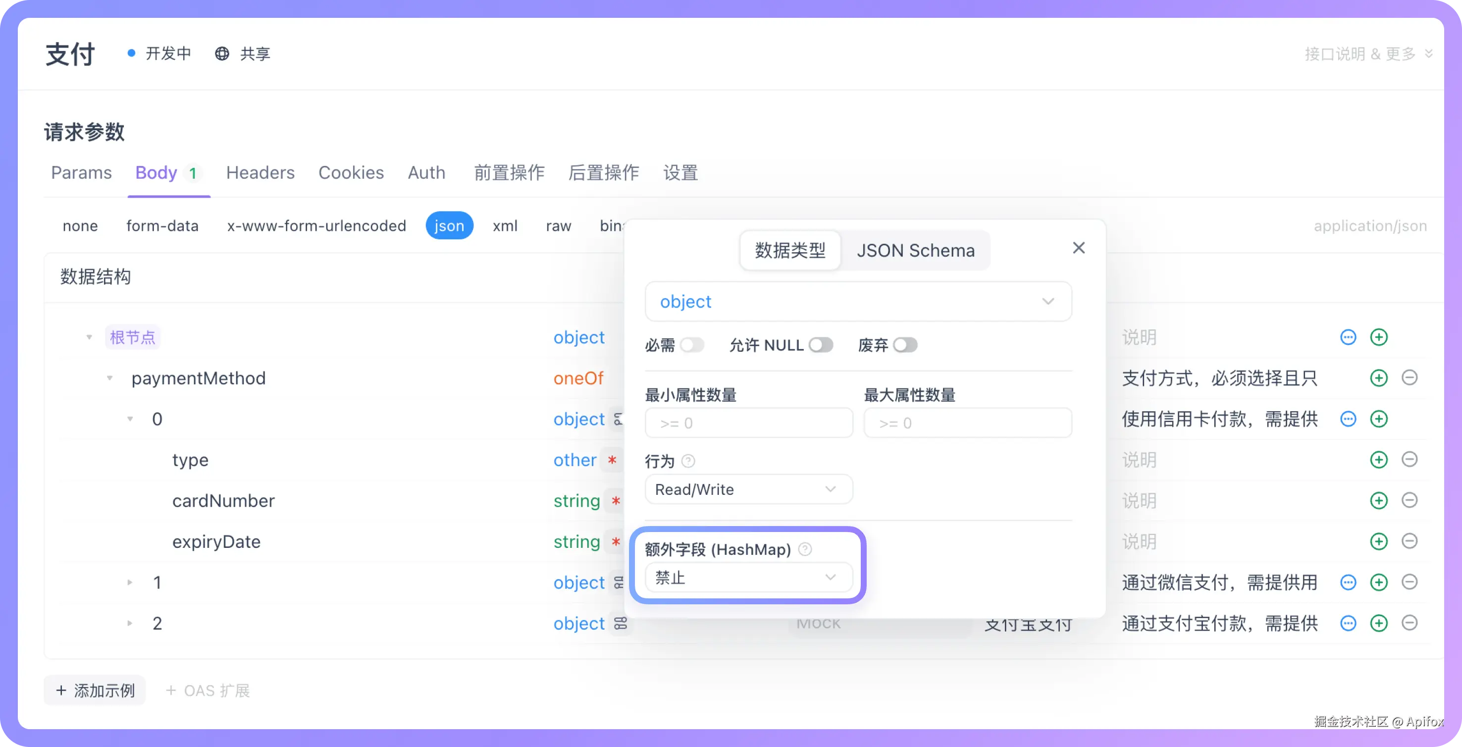Enable the 允许 NULL toggle
Screen dimensions: 1462x747
coord(821,345)
